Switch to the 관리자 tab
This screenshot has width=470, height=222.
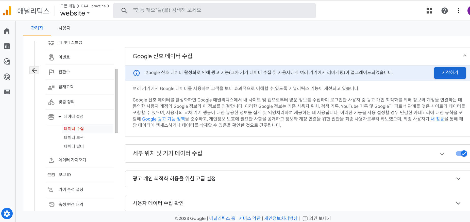pos(37,28)
